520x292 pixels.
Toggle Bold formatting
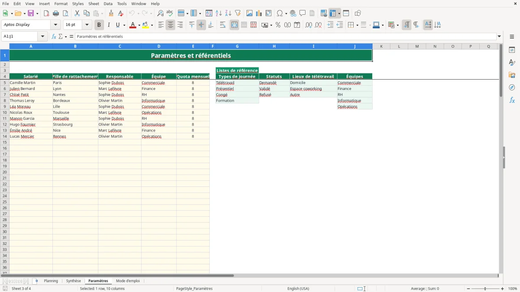tap(99, 25)
